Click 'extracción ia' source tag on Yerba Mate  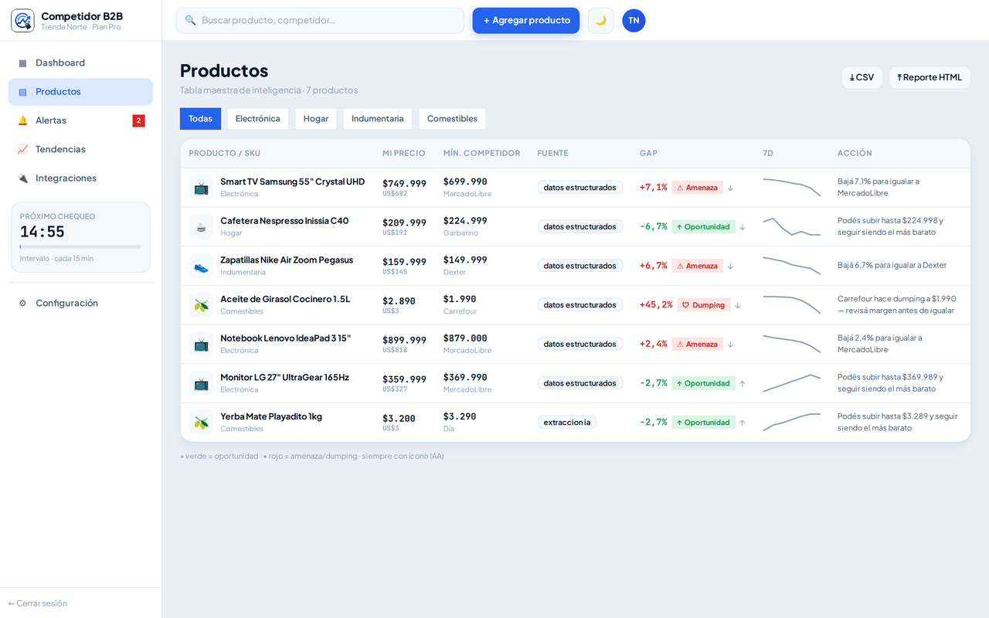[567, 423]
